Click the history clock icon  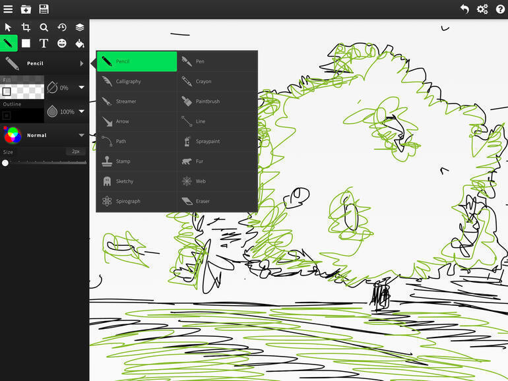coord(62,27)
